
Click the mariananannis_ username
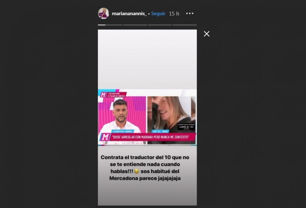click(x=129, y=13)
